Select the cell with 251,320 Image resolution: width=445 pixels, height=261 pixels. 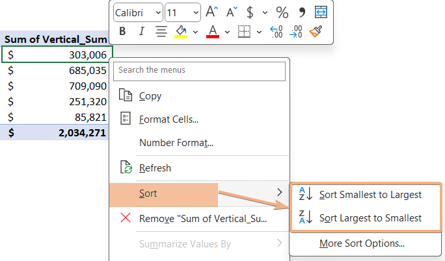(55, 101)
